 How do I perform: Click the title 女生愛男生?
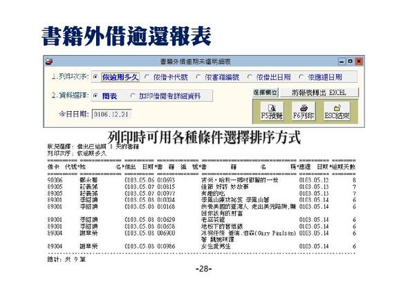point(216,247)
